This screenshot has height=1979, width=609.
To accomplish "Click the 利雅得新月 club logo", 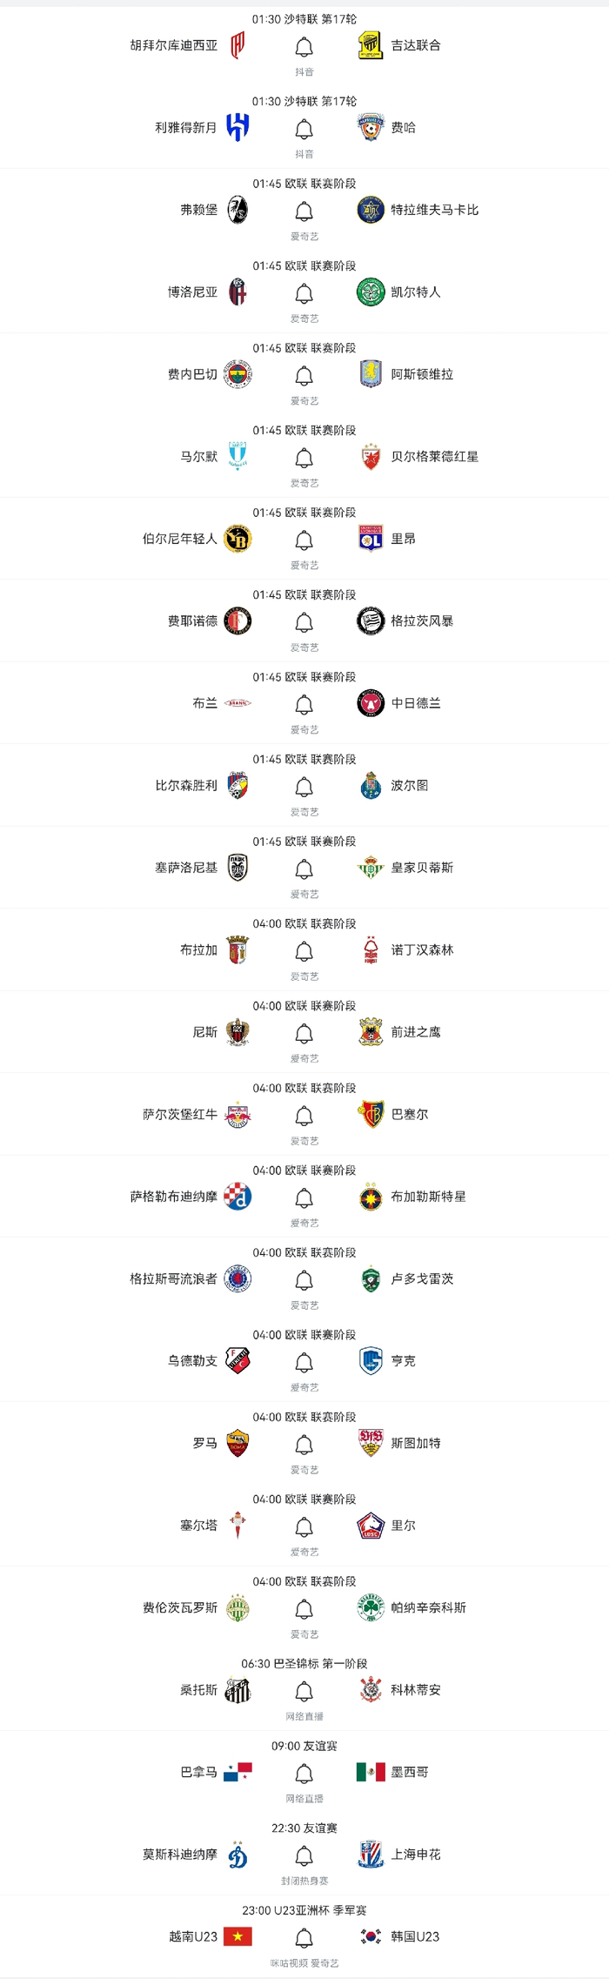I will click(238, 128).
